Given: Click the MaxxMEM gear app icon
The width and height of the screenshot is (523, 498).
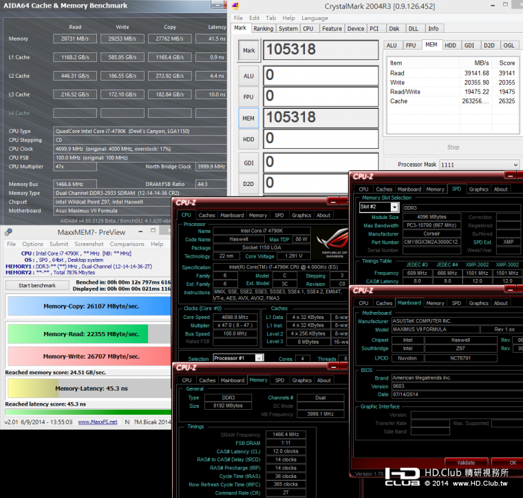Looking at the screenshot, I should (x=8, y=232).
